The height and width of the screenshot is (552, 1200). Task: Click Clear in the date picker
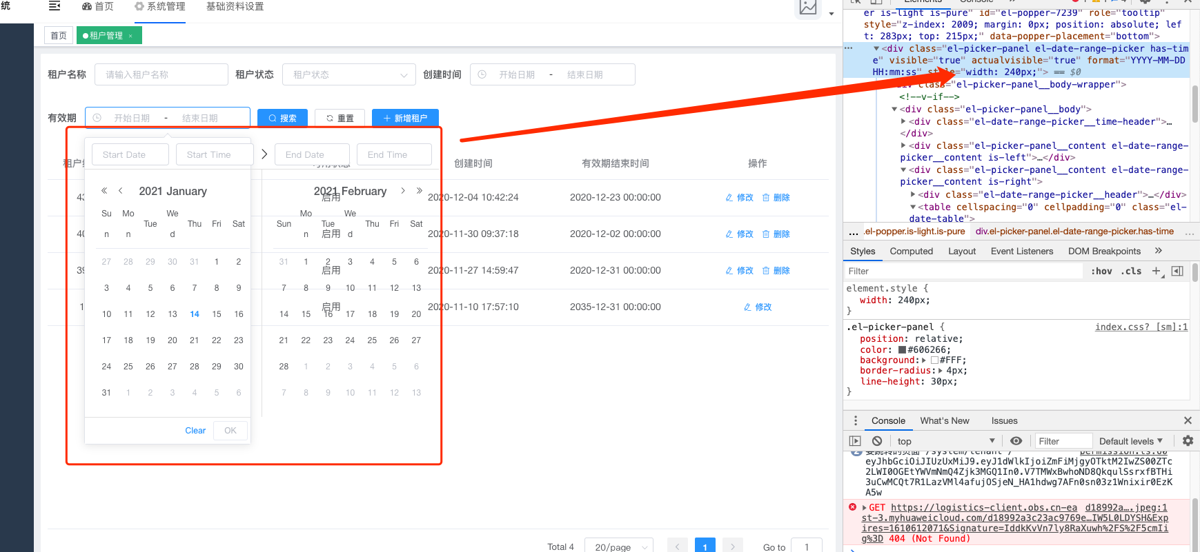coord(195,431)
